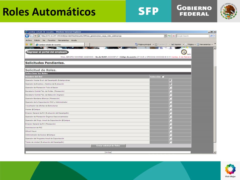The width and height of the screenshot is (240, 180).
Task: Uncheck Operador de Eventos y Centros de Evaluación
Action: pos(170,84)
